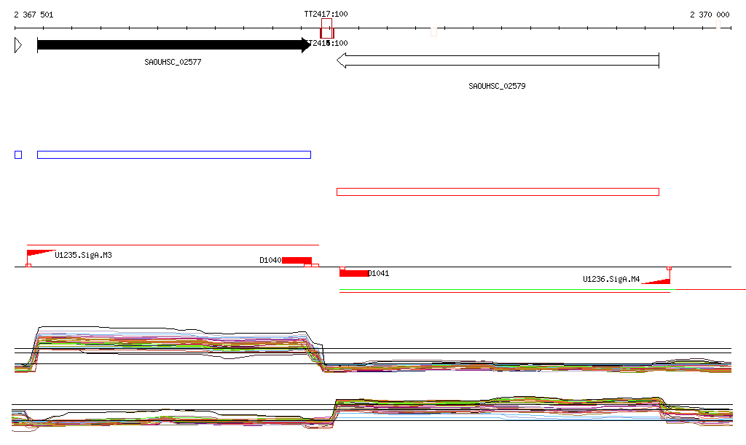Image resolution: width=746 pixels, height=445 pixels.
Task: Click the U1235.SigA.M3 label
Action: tap(83, 256)
